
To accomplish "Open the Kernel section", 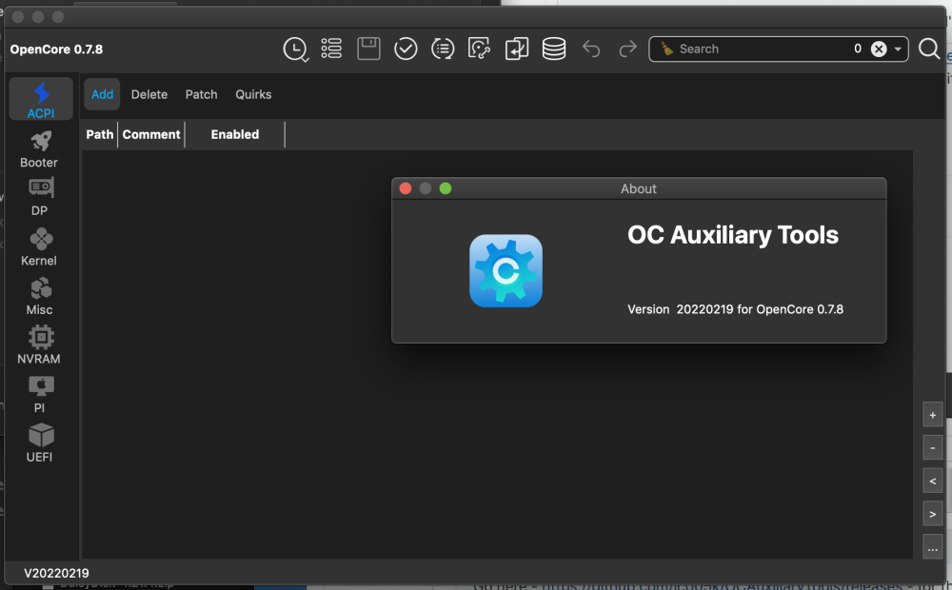I will tap(39, 247).
